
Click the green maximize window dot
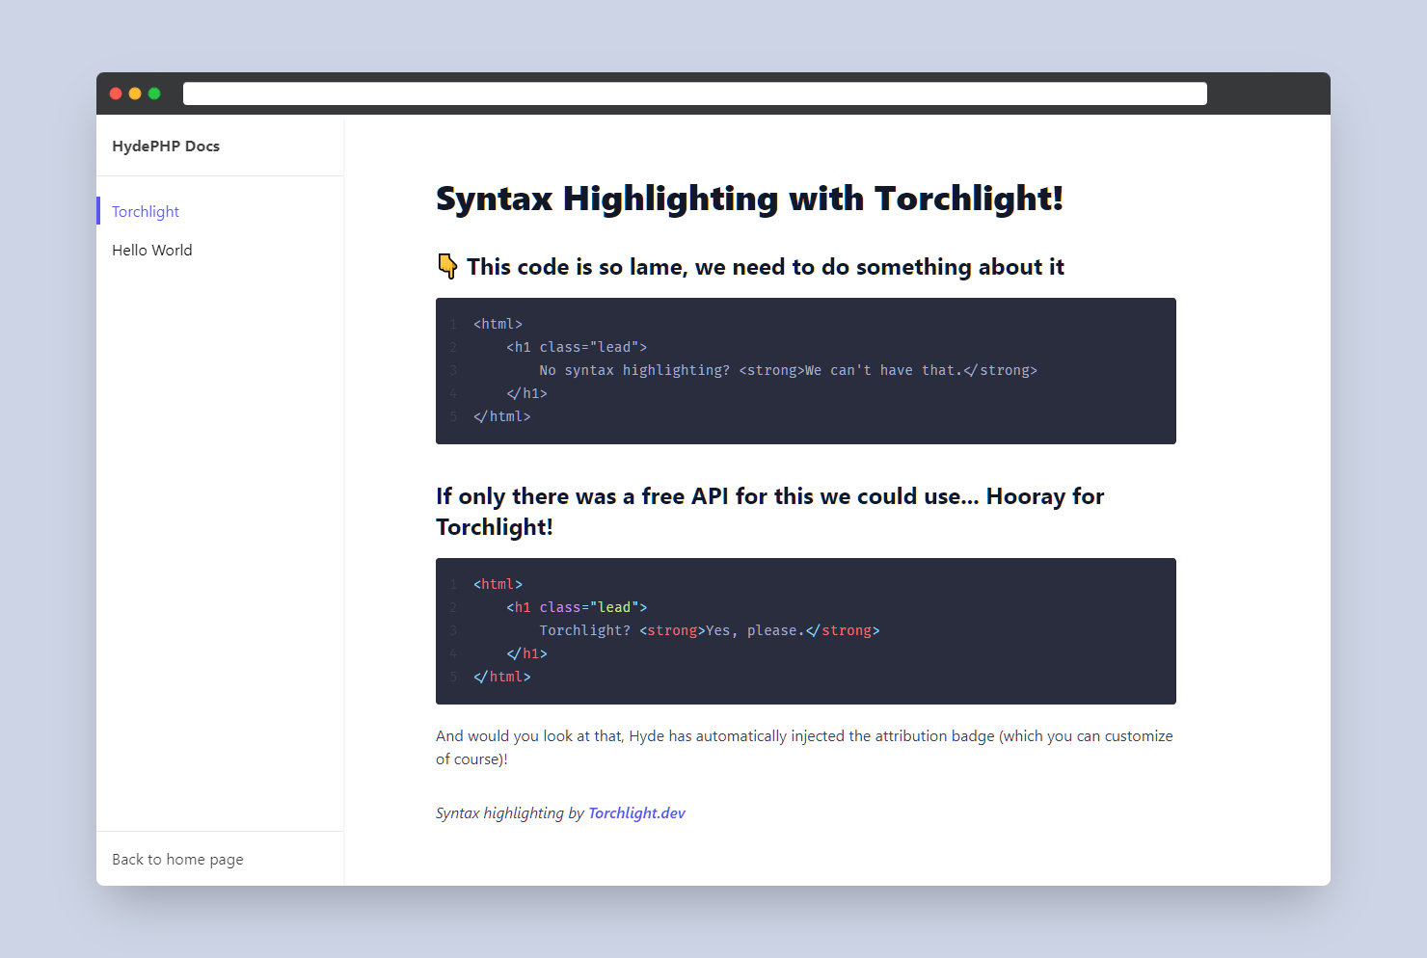(x=154, y=93)
